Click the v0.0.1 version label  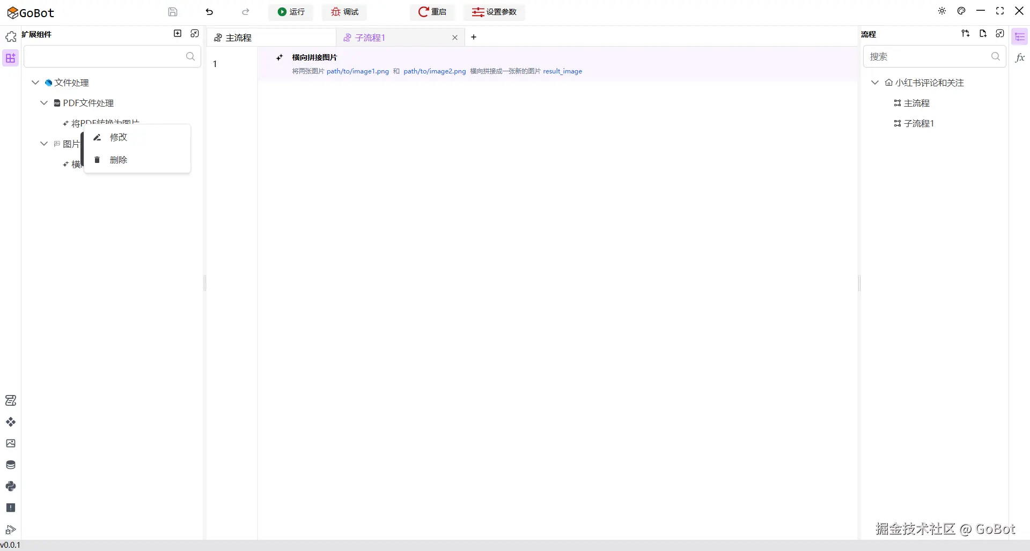tap(10, 545)
